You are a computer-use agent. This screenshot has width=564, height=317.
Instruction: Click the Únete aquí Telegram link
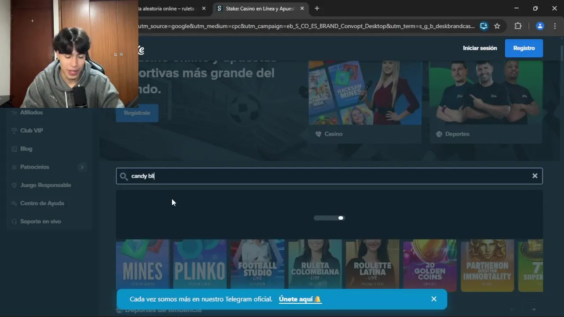300,299
